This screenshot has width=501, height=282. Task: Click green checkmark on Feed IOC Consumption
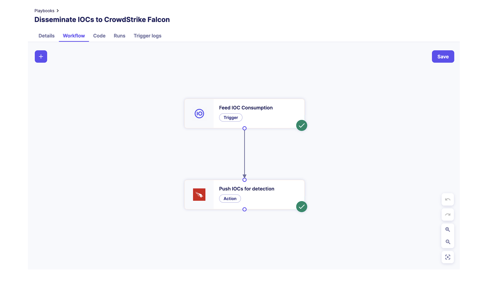coord(302,125)
